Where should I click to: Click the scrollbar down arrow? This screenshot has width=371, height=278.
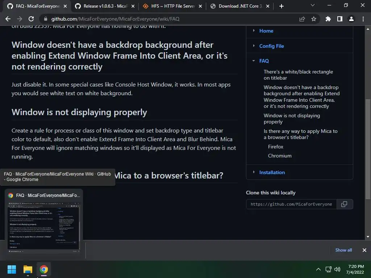pyautogui.click(x=368, y=237)
